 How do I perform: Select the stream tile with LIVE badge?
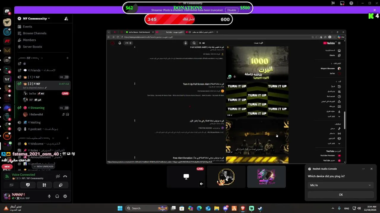[186, 177]
